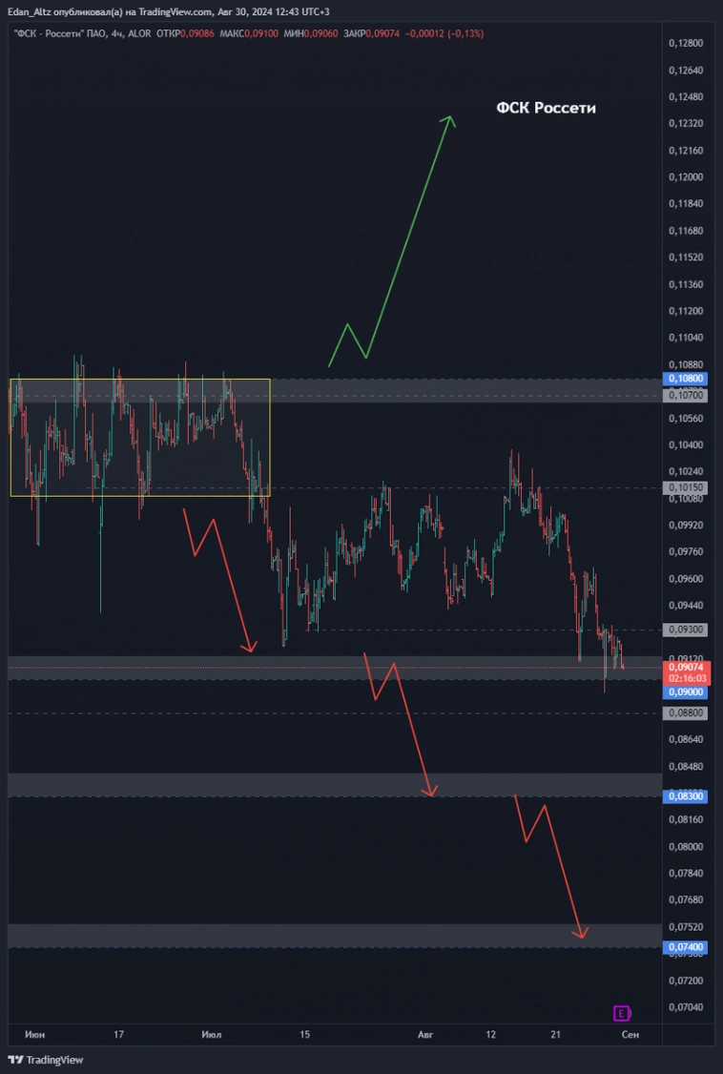
Task: Click the low value 0,09060
Action: pyautogui.click(x=321, y=32)
